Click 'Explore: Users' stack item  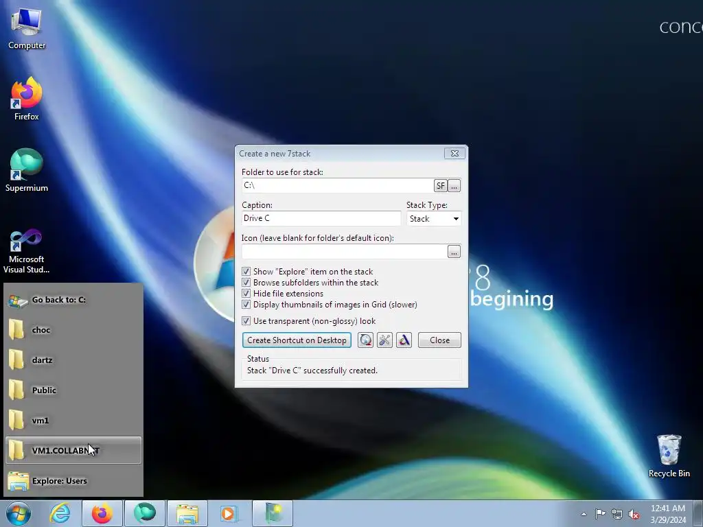(x=73, y=481)
